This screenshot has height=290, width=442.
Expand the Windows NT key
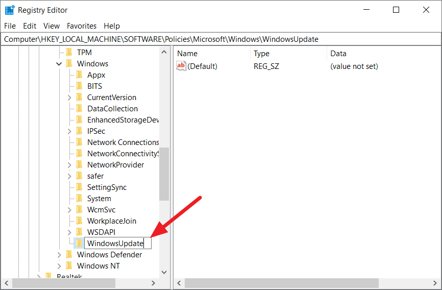tap(59, 266)
